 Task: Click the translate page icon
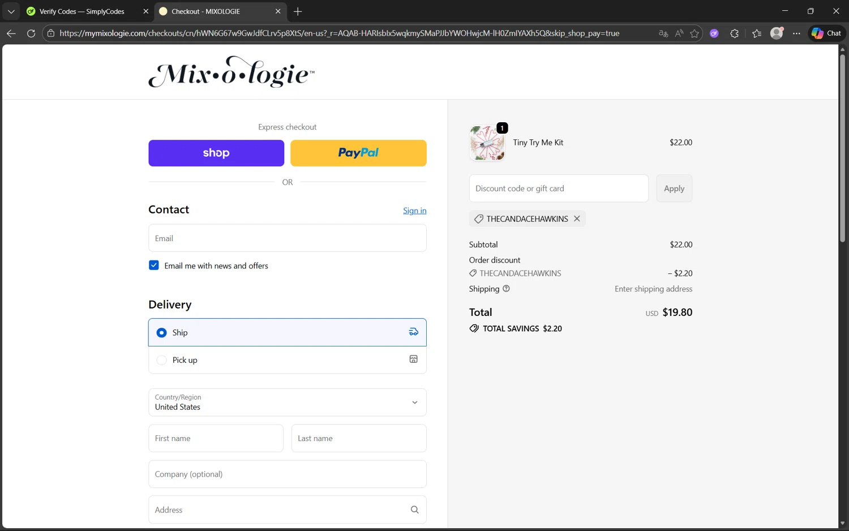(663, 33)
